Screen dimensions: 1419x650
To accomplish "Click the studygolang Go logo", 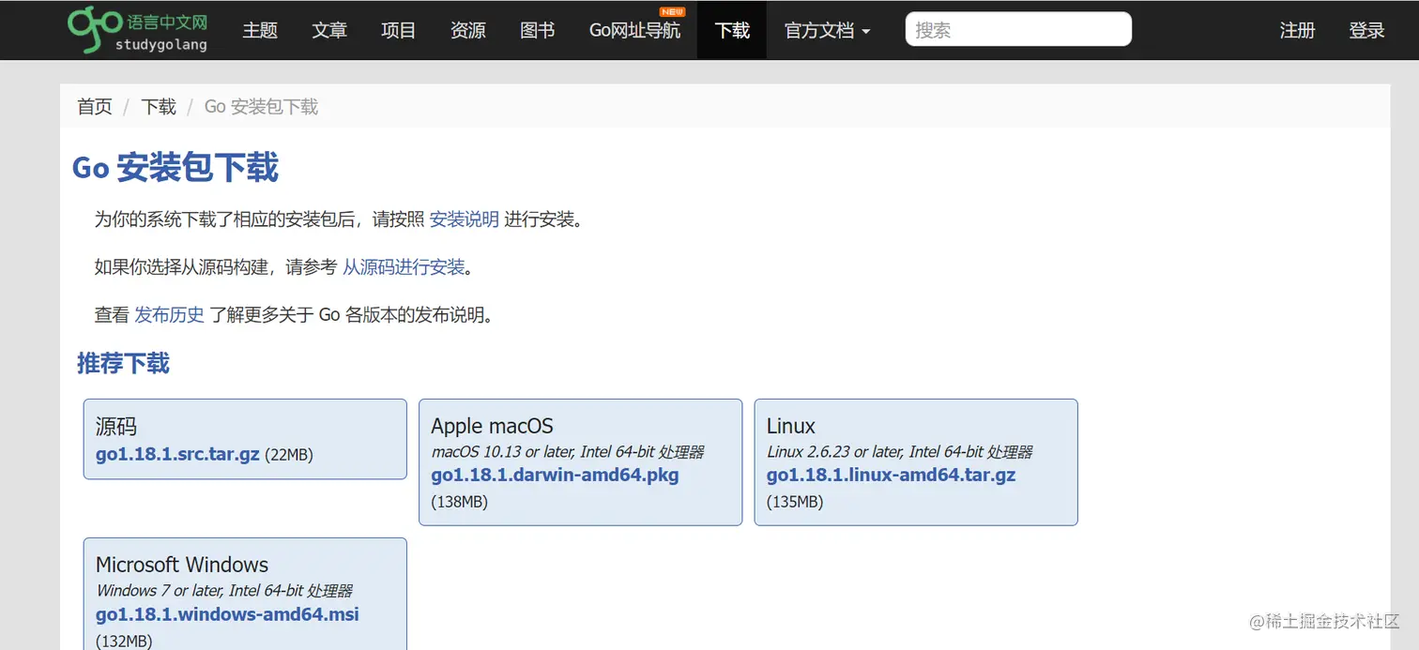I will pyautogui.click(x=138, y=29).
